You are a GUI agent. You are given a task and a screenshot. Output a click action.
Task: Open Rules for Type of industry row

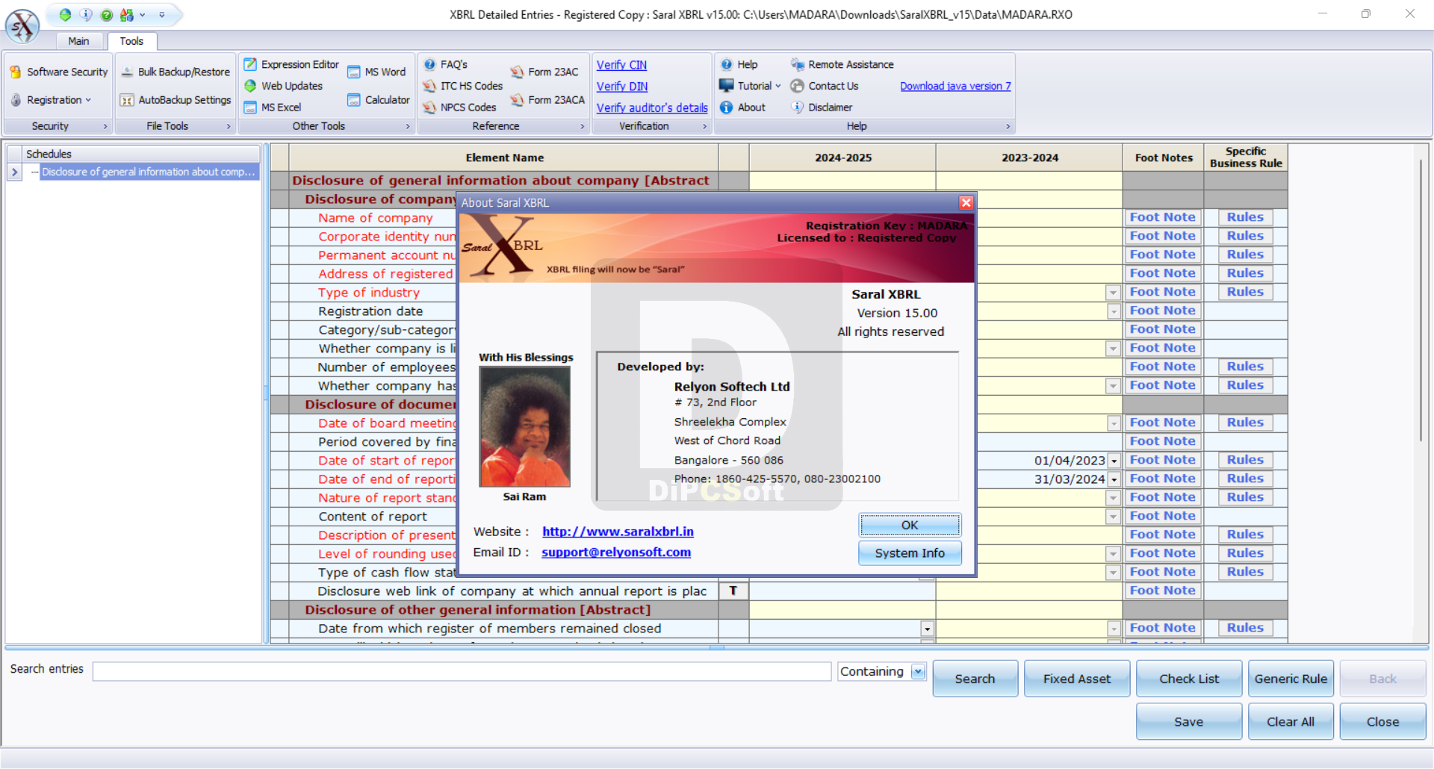point(1245,292)
